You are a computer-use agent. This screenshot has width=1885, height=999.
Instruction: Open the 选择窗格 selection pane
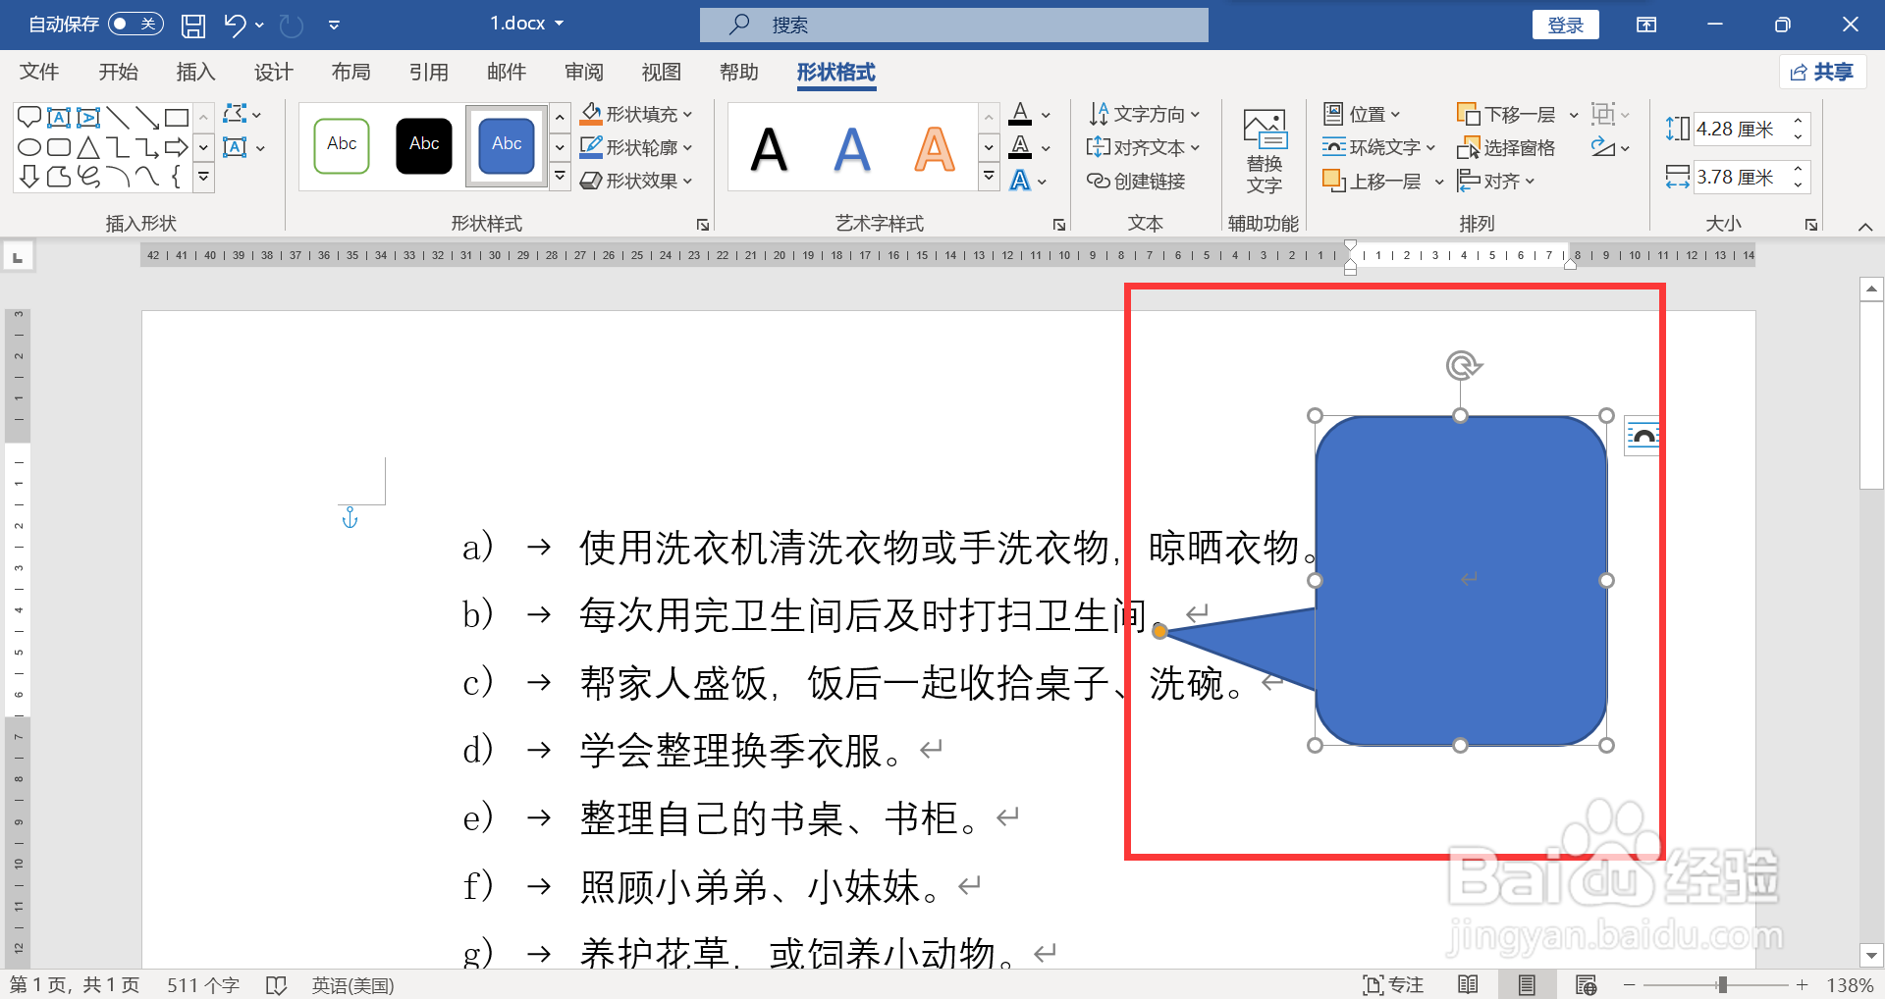(1506, 147)
